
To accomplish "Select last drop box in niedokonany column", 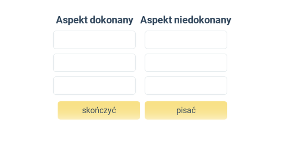I will tap(186, 86).
